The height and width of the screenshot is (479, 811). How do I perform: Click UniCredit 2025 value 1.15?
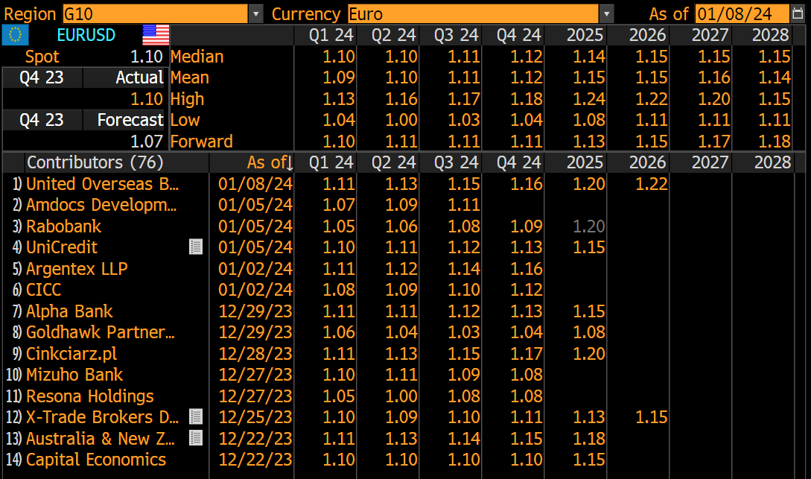(x=588, y=247)
